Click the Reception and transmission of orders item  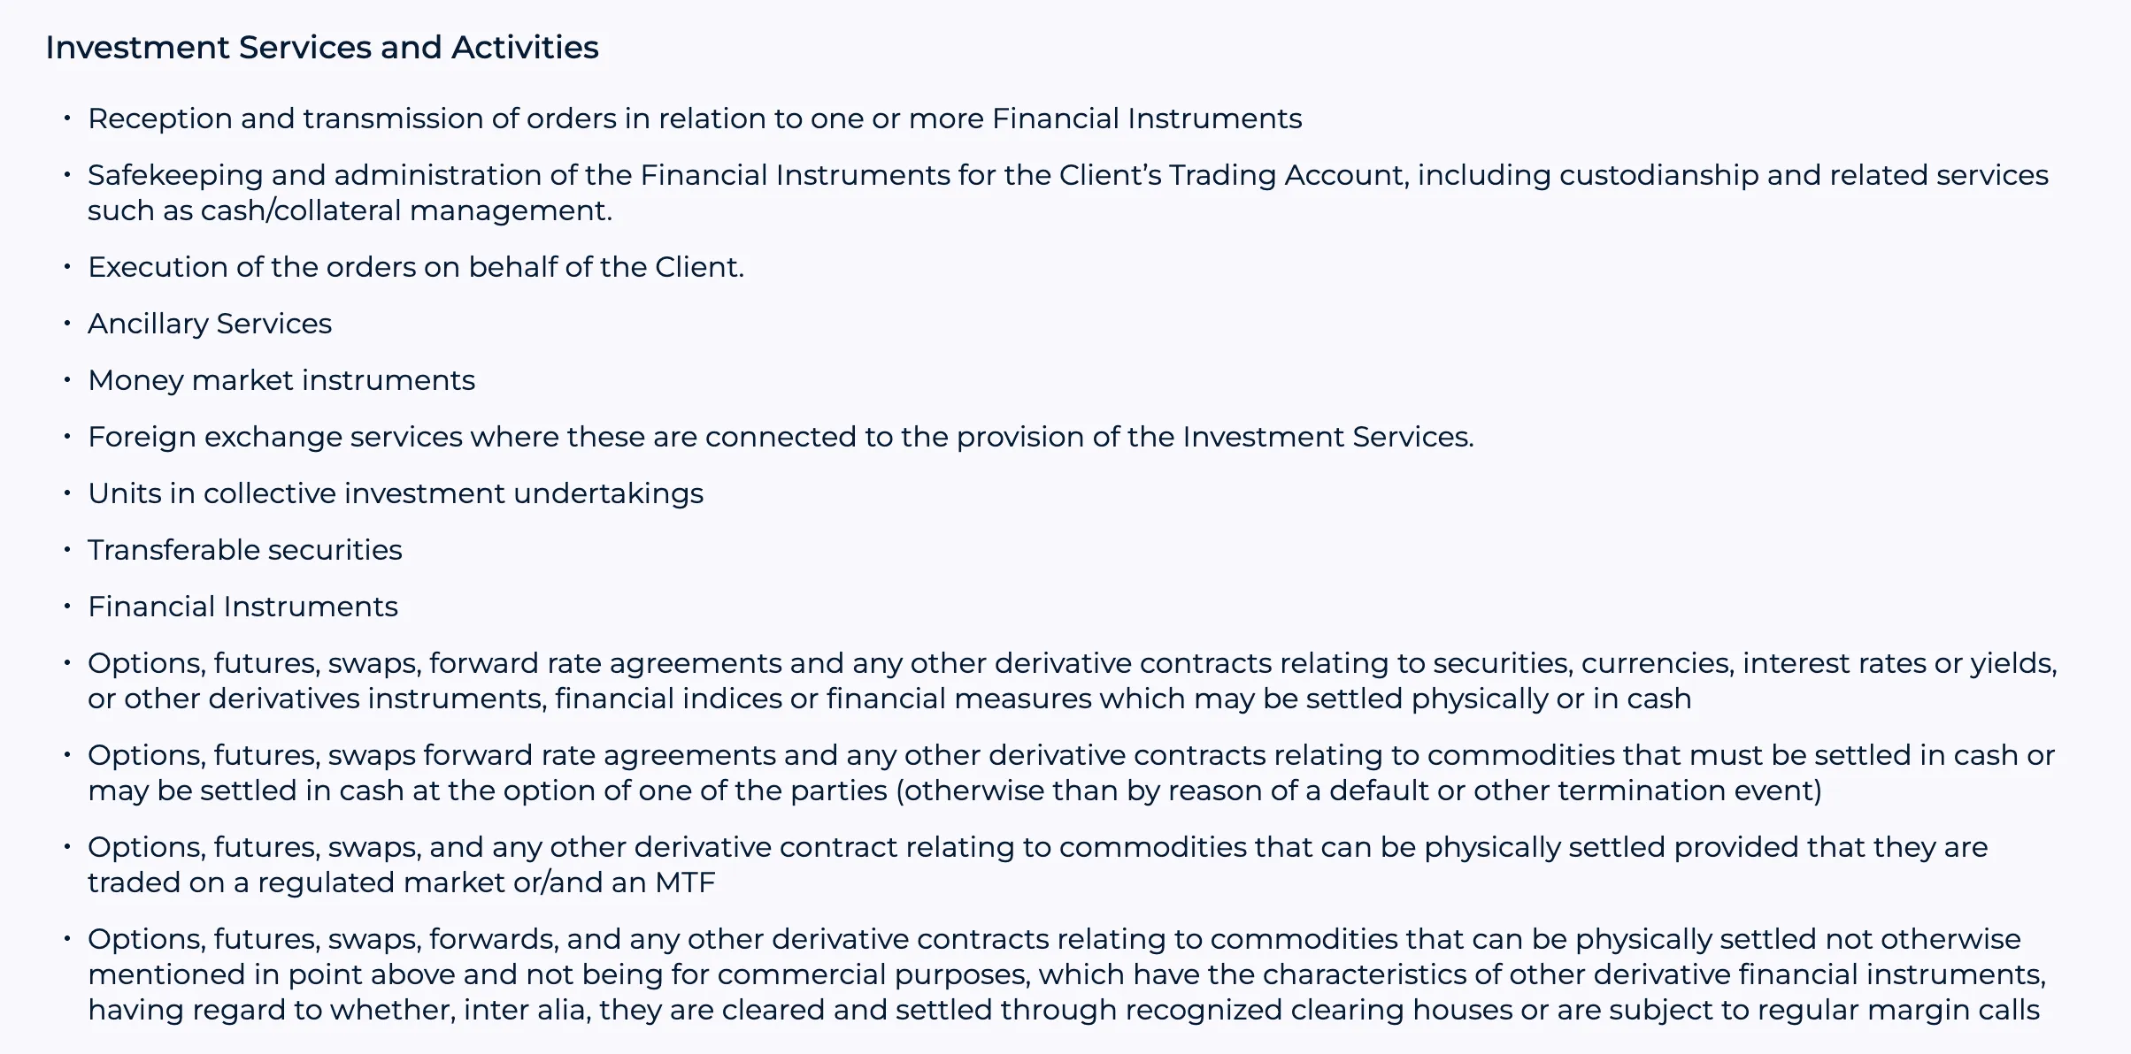click(x=695, y=118)
